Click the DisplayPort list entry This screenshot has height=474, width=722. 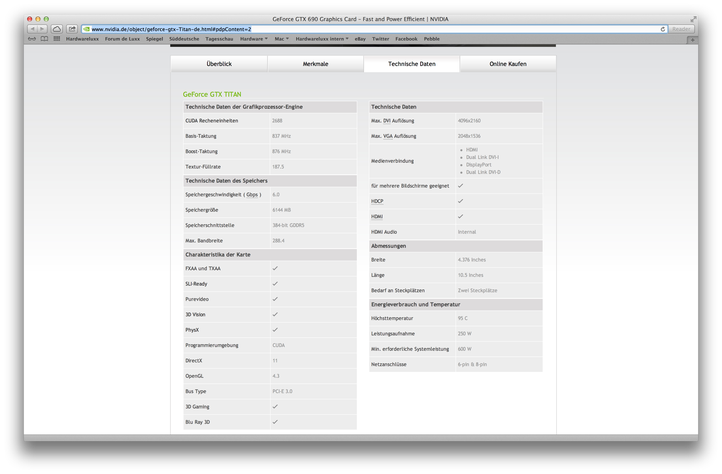[479, 165]
